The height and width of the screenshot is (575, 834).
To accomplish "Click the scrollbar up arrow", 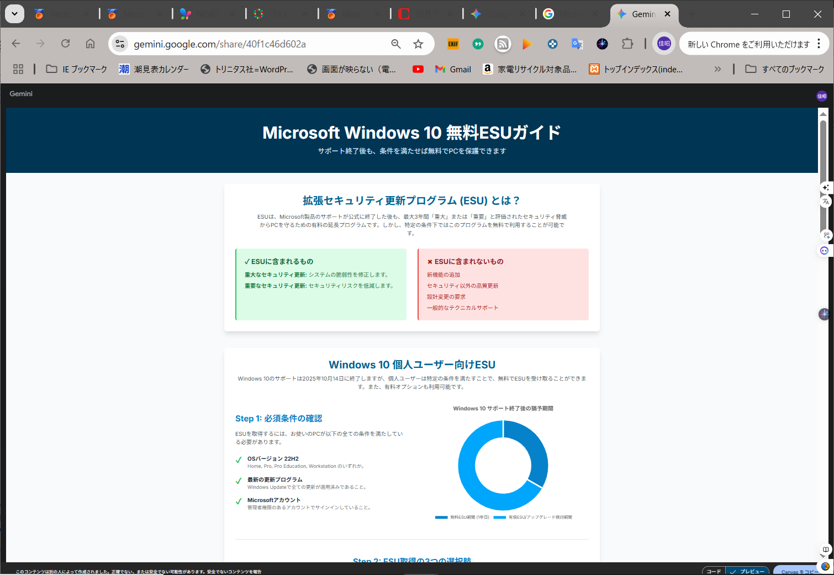I will click(x=823, y=114).
